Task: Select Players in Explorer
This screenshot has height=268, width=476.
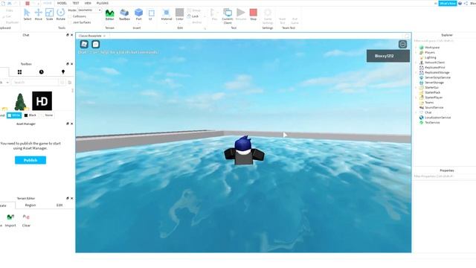Action: tap(430, 53)
